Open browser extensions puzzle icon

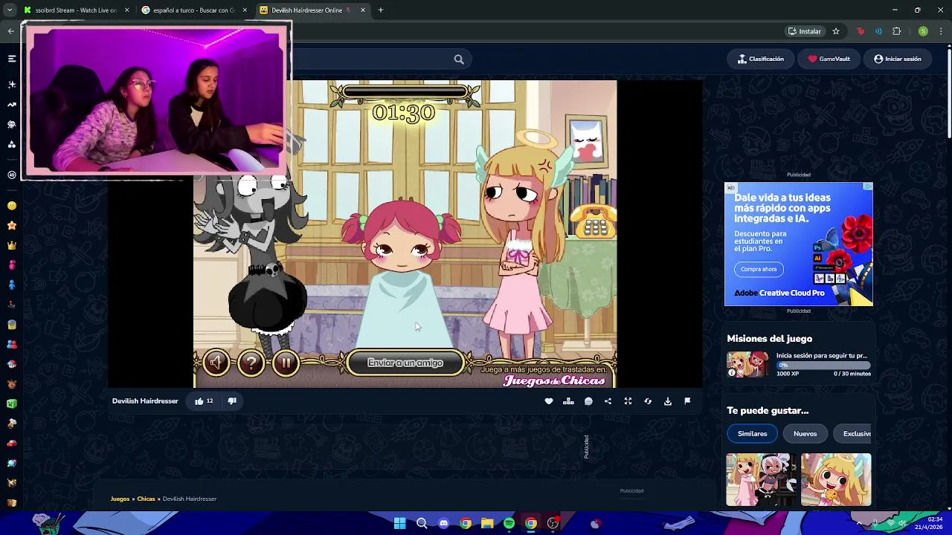pos(896,31)
